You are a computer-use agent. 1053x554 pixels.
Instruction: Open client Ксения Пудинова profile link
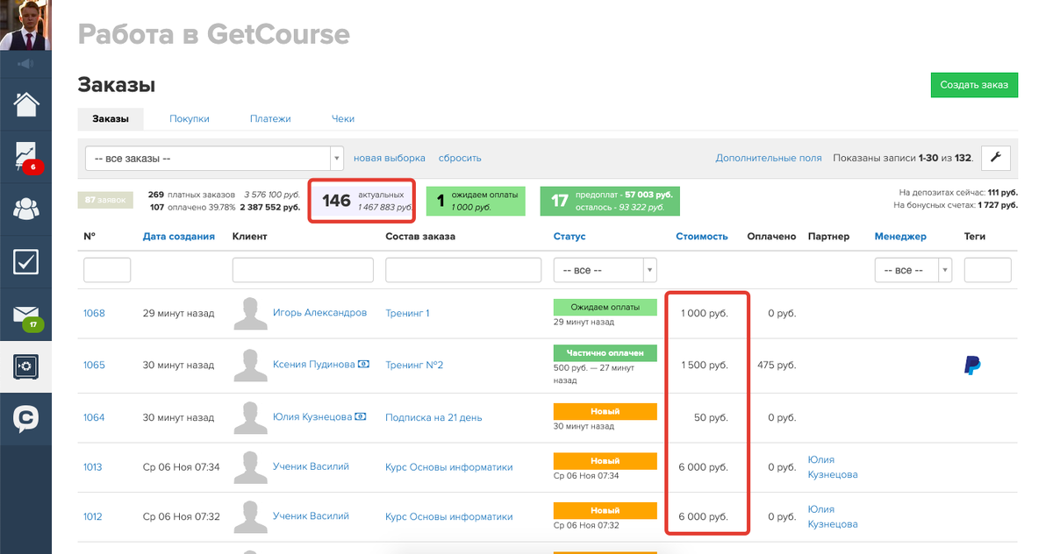click(314, 365)
